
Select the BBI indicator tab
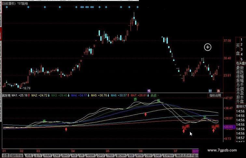[131, 156]
